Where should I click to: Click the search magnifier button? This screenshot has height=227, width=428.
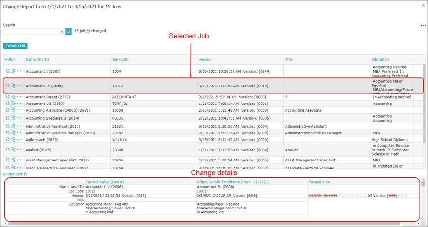(x=68, y=32)
